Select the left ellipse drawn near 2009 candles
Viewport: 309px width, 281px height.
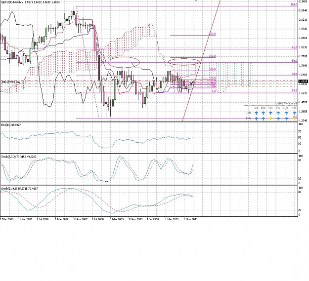[x=124, y=62]
